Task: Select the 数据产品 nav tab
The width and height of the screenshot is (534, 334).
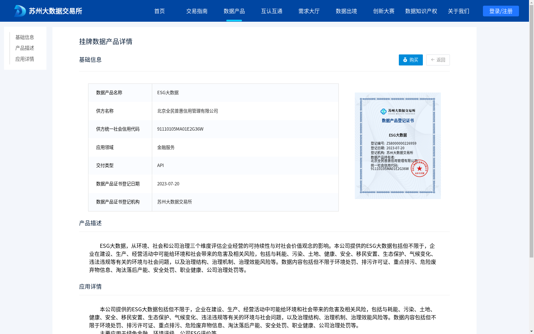Action: coord(234,11)
